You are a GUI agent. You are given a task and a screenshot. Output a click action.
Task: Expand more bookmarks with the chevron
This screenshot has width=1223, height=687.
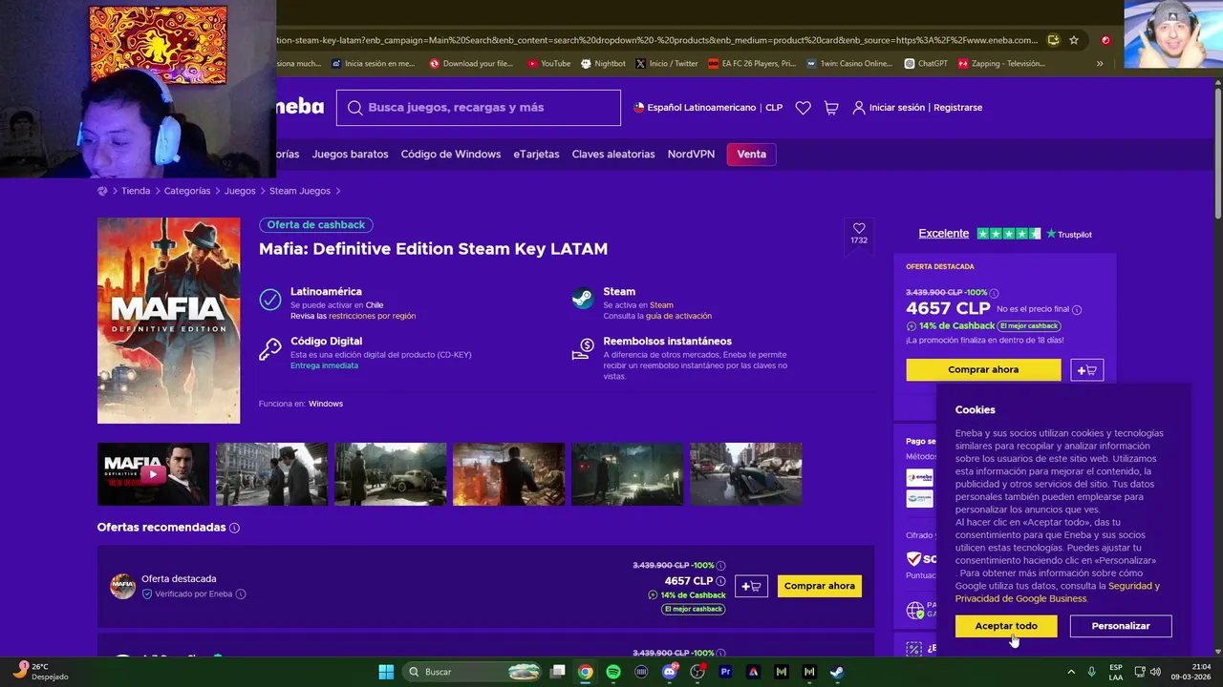coord(1100,64)
